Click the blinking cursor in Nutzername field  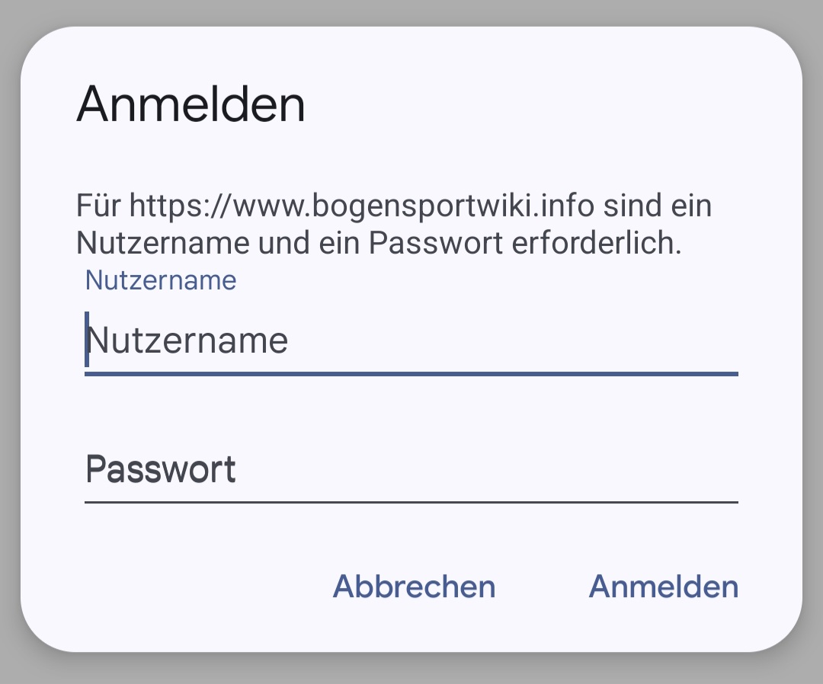[87, 340]
